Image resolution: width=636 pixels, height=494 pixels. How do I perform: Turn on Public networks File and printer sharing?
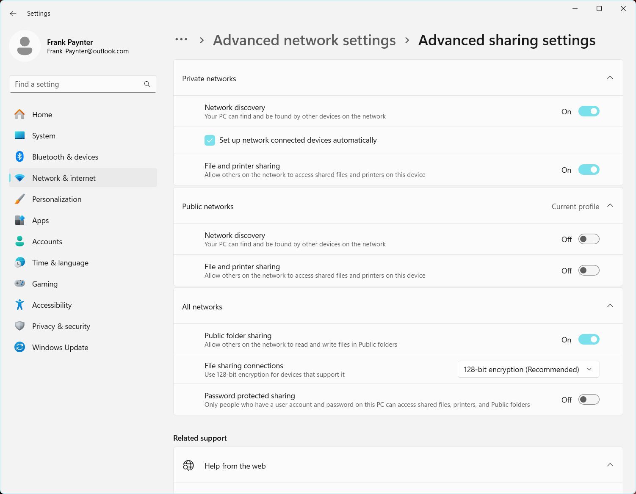pyautogui.click(x=589, y=270)
